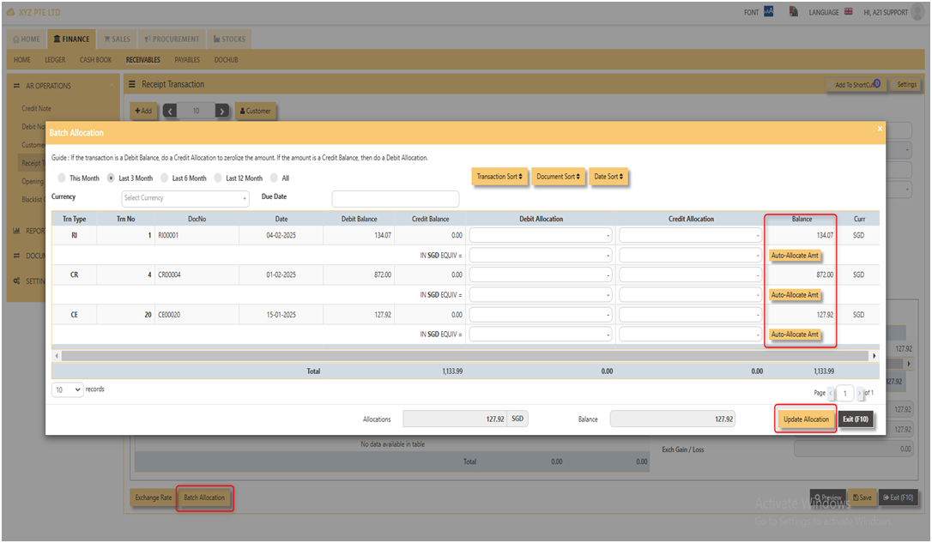Open the next page arrow in pagination
Image resolution: width=932 pixels, height=543 pixels.
[859, 393]
